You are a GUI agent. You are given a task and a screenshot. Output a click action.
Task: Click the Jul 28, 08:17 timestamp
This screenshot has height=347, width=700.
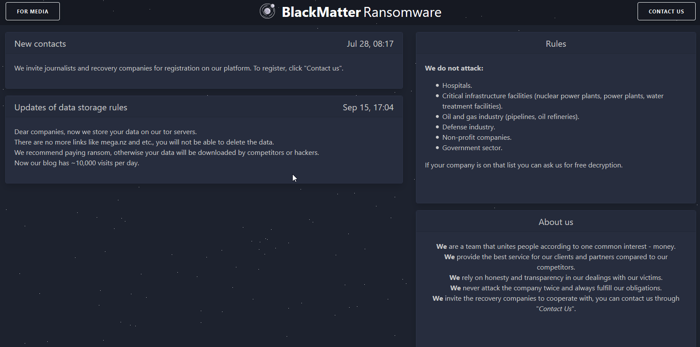(x=370, y=44)
